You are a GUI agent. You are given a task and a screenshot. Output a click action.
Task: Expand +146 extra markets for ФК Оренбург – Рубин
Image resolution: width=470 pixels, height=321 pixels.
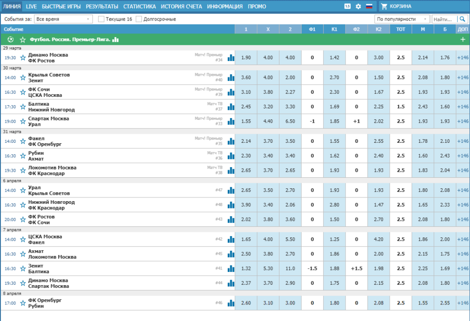coord(463,303)
